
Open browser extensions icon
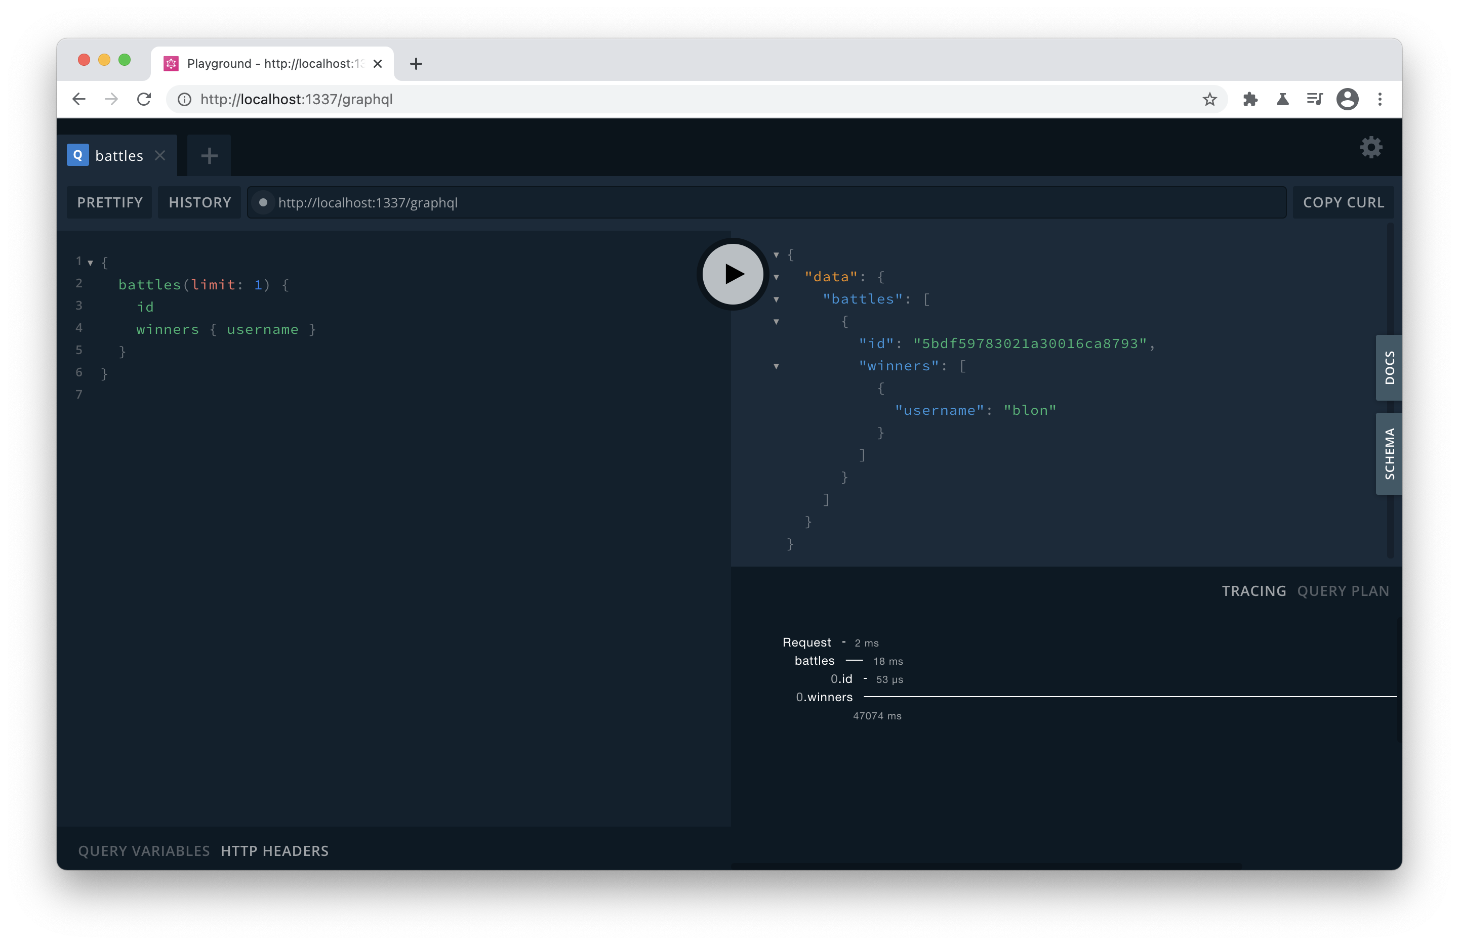point(1250,99)
